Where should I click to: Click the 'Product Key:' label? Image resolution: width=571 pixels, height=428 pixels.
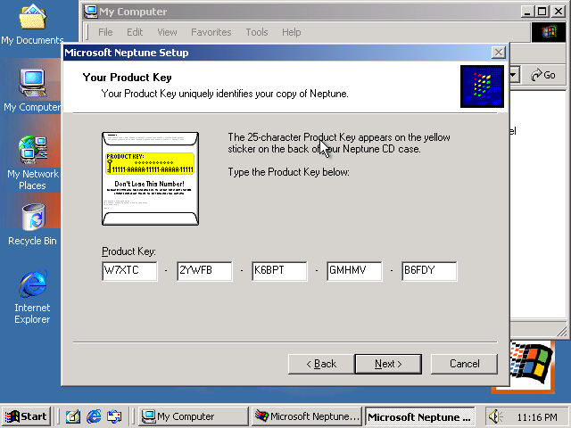pyautogui.click(x=128, y=251)
